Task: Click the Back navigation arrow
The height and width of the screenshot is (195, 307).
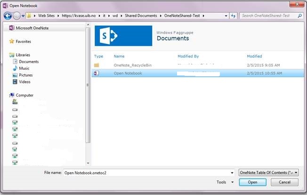Action: [8, 16]
